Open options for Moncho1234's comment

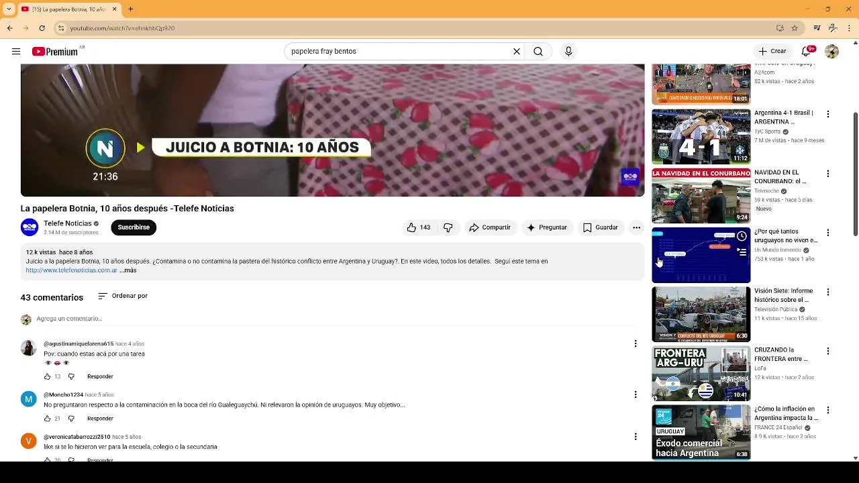[636, 394]
